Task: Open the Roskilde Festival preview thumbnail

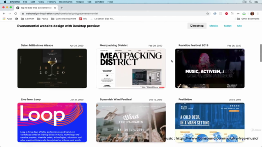Action: click(210, 68)
